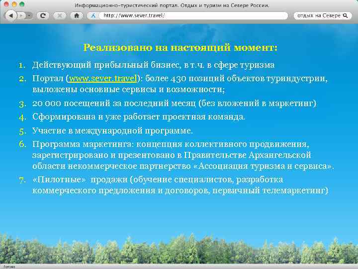Click the line "20 000 посещений за последний месяц"
Viewport: 358px width, 269px height.
pyautogui.click(x=114, y=103)
